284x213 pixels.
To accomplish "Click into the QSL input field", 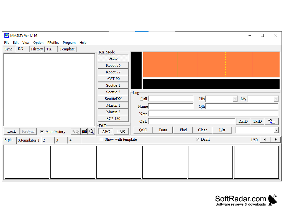I will 192,121.
